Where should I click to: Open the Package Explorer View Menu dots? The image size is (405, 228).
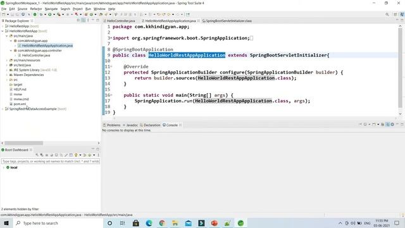tap(88, 20)
